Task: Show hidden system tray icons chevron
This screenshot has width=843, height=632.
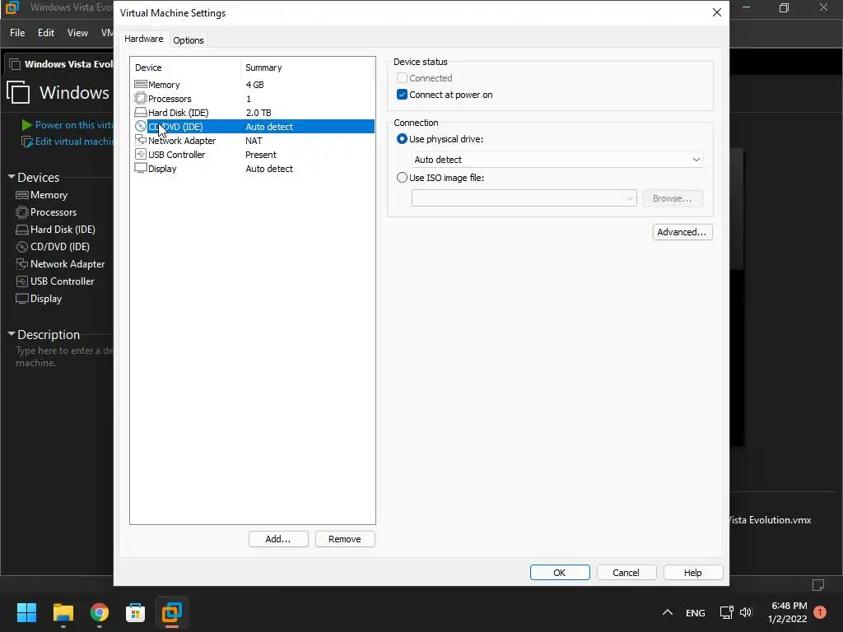Action: pyautogui.click(x=667, y=612)
